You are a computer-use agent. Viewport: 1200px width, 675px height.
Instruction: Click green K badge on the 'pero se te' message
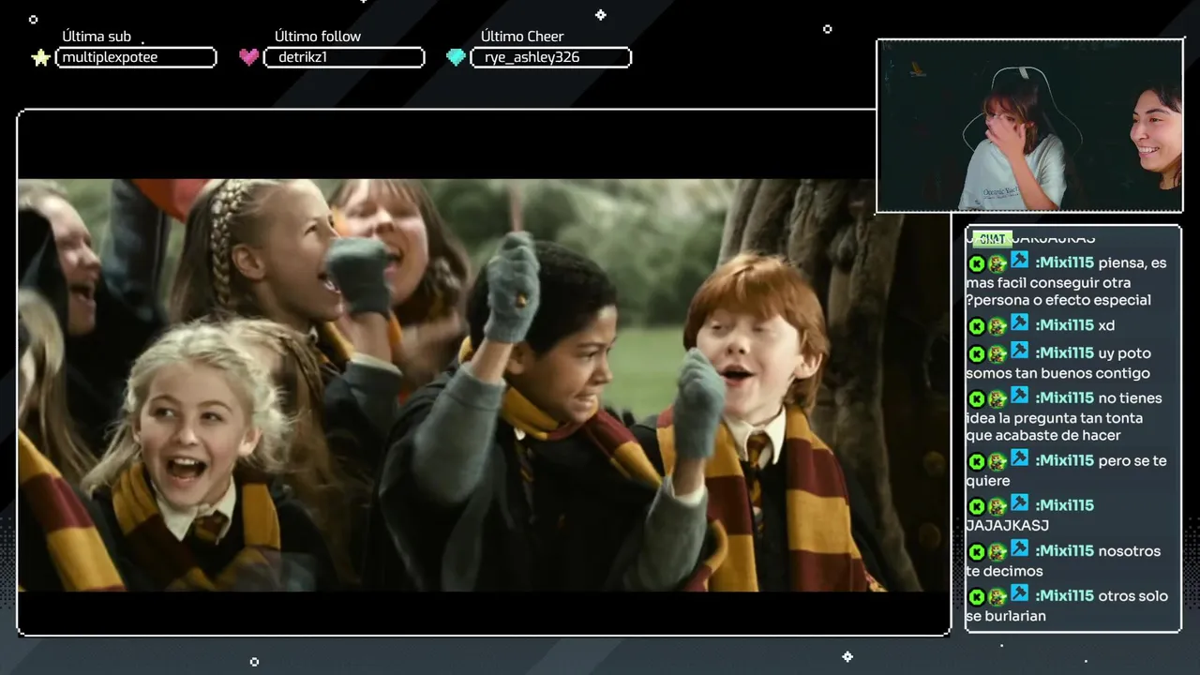[x=976, y=462]
